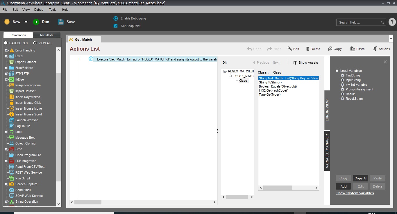The width and height of the screenshot is (397, 214).
Task: Open the tab list dropdown arrow
Action: coord(391,39)
